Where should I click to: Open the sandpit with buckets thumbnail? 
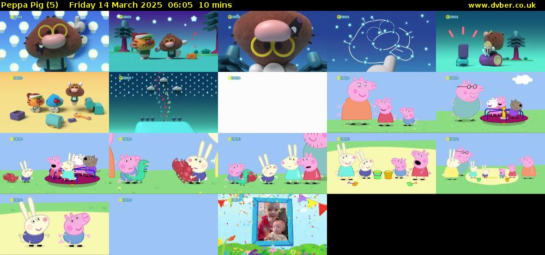click(381, 163)
